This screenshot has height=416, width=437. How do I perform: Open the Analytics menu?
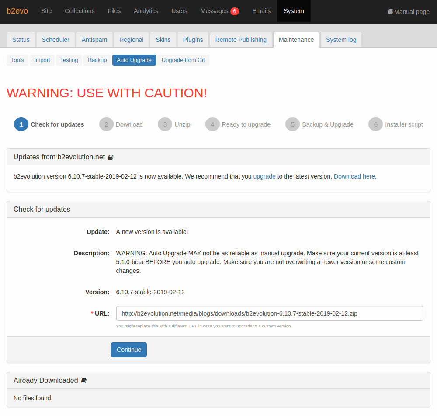(x=146, y=11)
